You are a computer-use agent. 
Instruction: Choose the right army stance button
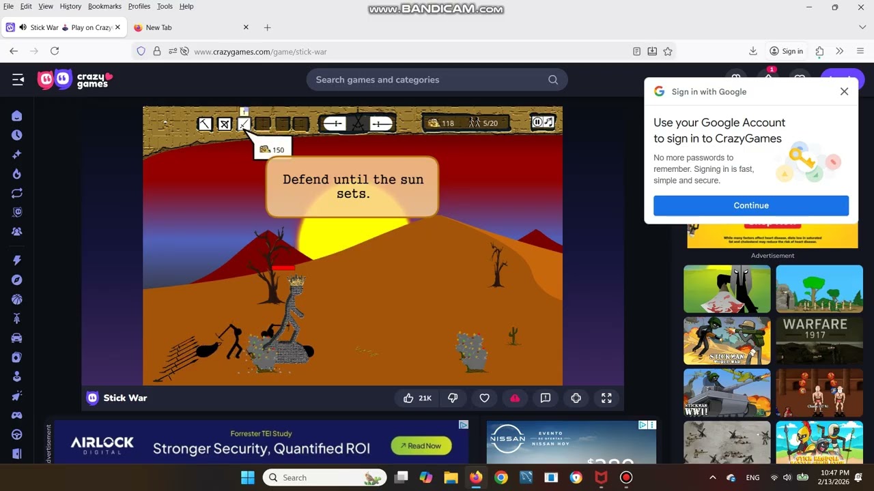381,123
